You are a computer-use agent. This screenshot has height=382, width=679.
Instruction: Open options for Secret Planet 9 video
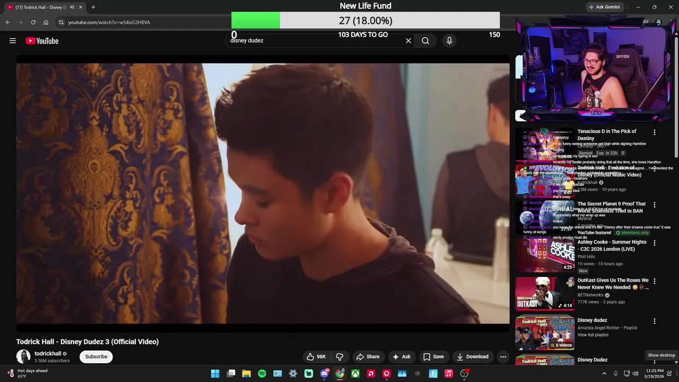tap(654, 205)
